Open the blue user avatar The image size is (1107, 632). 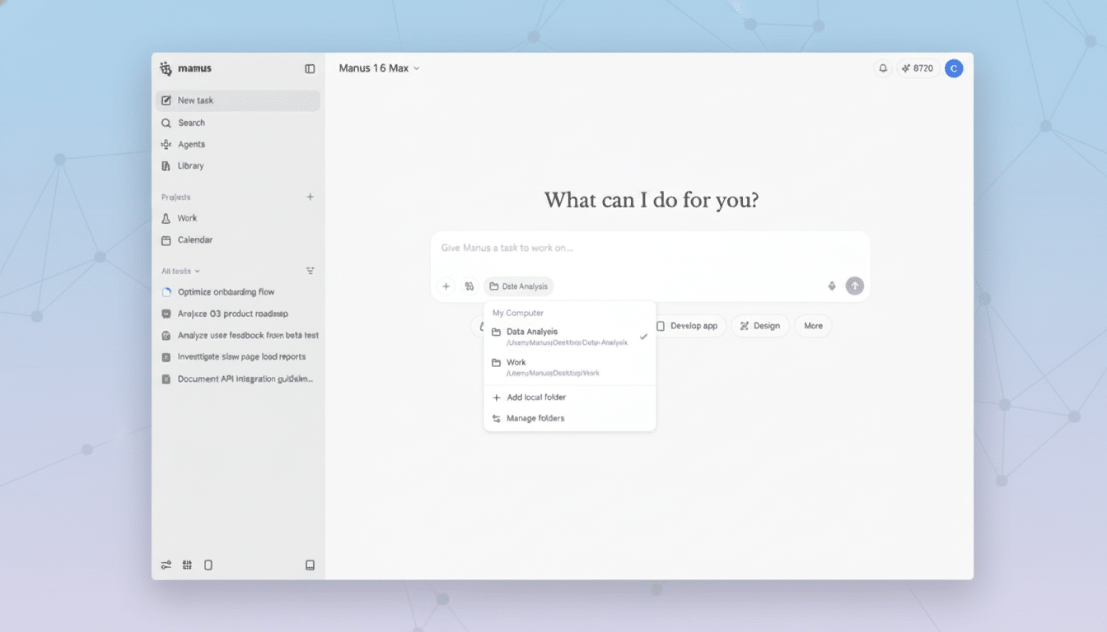(x=954, y=68)
